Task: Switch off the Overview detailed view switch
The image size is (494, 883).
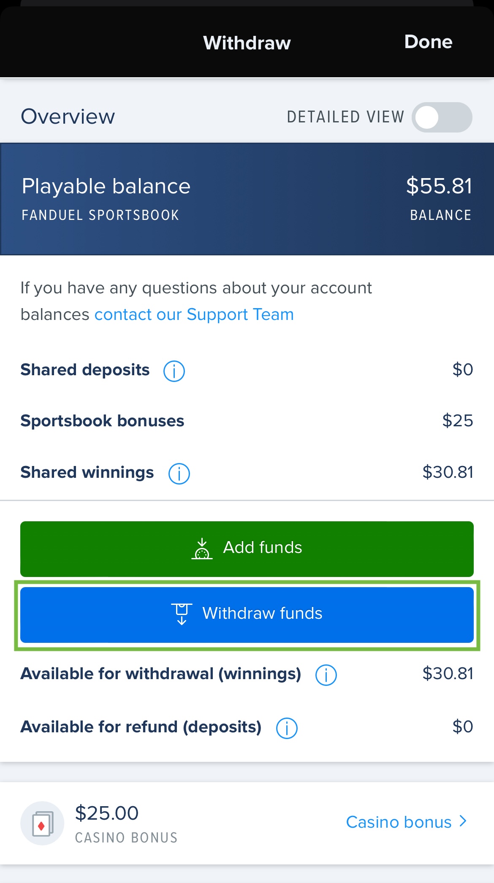Action: (442, 117)
